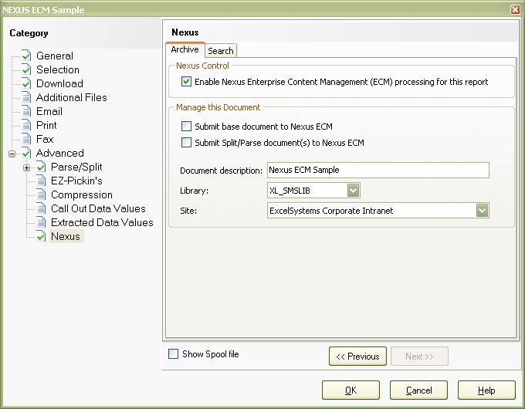This screenshot has height=409, width=525.
Task: Select Print in the category tree
Action: (x=46, y=125)
